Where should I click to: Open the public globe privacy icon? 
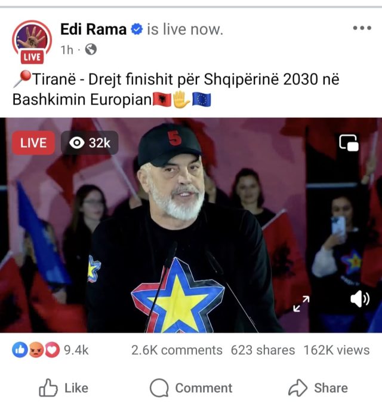coord(91,50)
